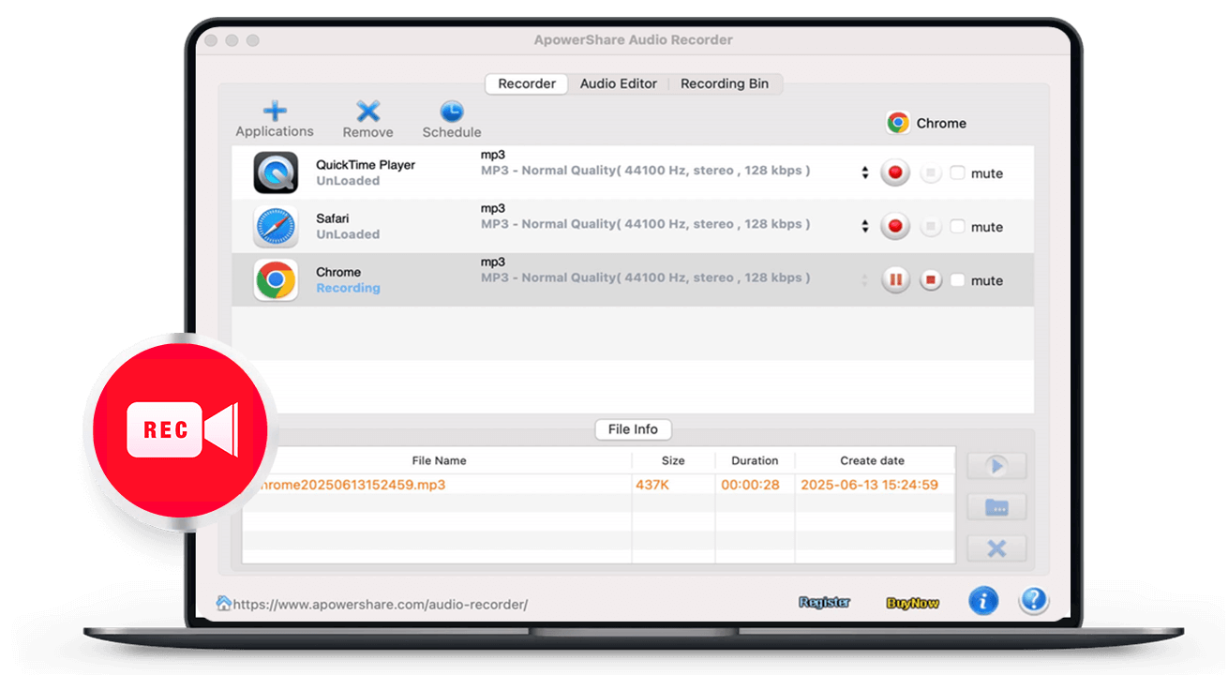1228x675 pixels.
Task: Check the mute box for QuickTime Player
Action: [959, 172]
